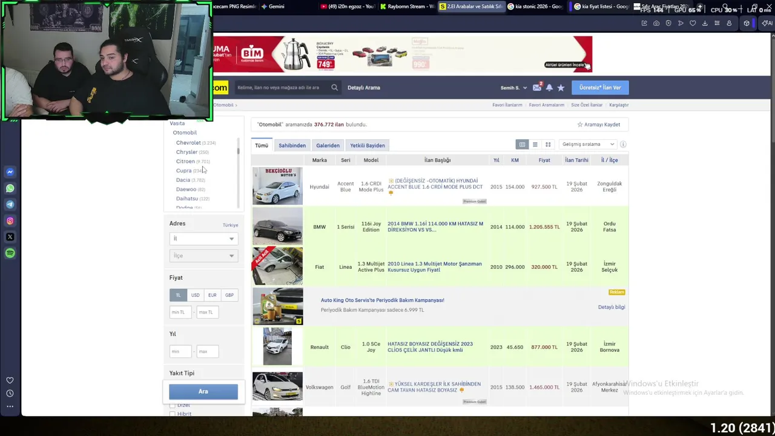Switch to Raybornn Stream browser tab
775x436 pixels.
[x=407, y=7]
